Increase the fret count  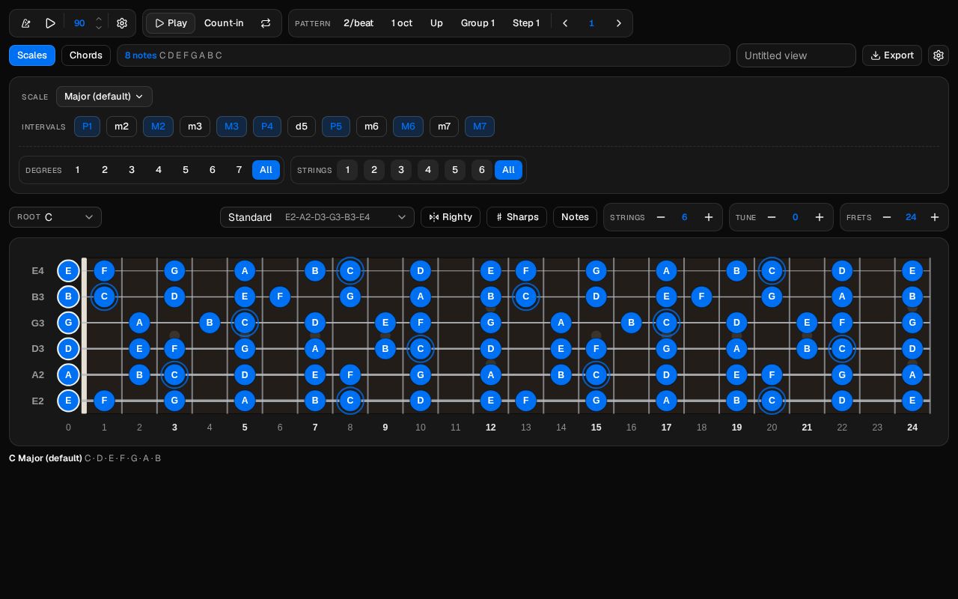coord(935,217)
